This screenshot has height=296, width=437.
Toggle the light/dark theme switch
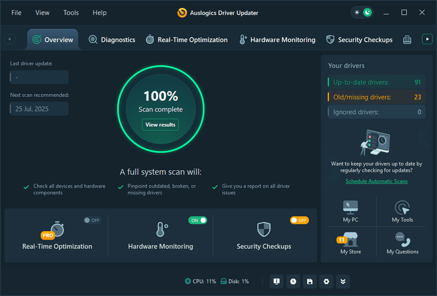pyautogui.click(x=362, y=12)
